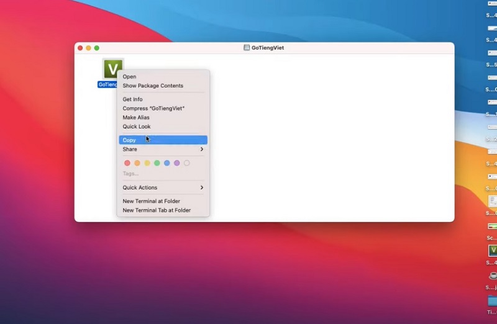Expand the Share submenu
This screenshot has height=324, width=497.
(163, 150)
